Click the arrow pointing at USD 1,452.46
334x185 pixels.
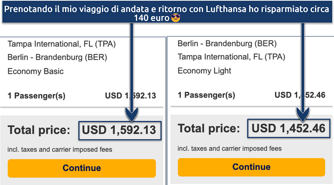pos(304,70)
